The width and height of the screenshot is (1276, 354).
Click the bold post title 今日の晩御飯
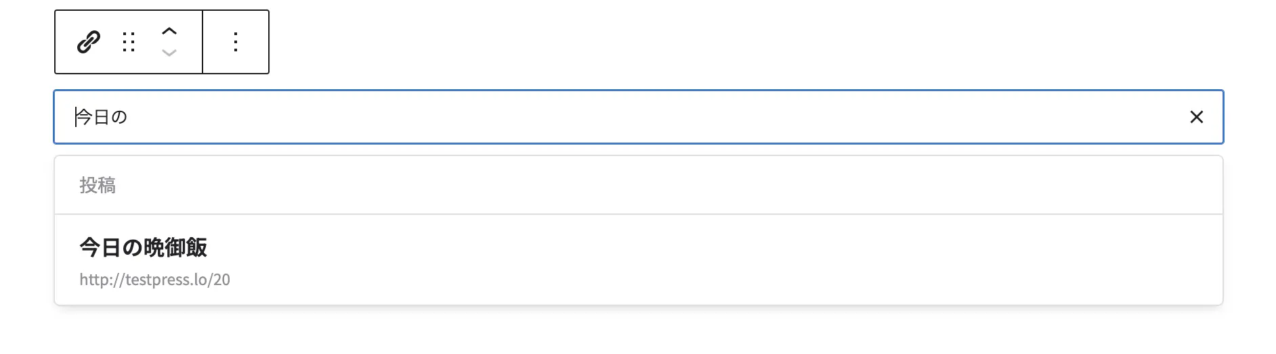[x=143, y=247]
